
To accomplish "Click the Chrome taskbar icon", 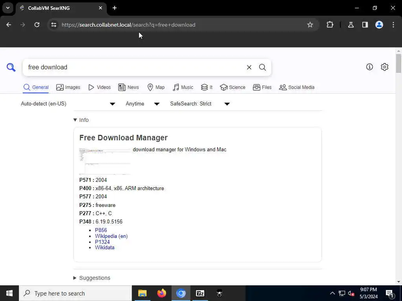I will click(181, 293).
